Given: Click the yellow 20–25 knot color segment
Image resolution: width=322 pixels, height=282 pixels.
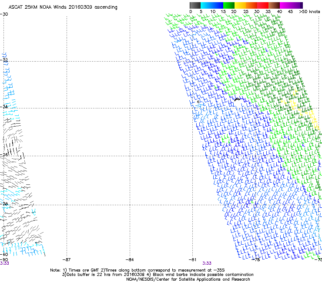Looking at the screenshot, I should (x=240, y=5).
